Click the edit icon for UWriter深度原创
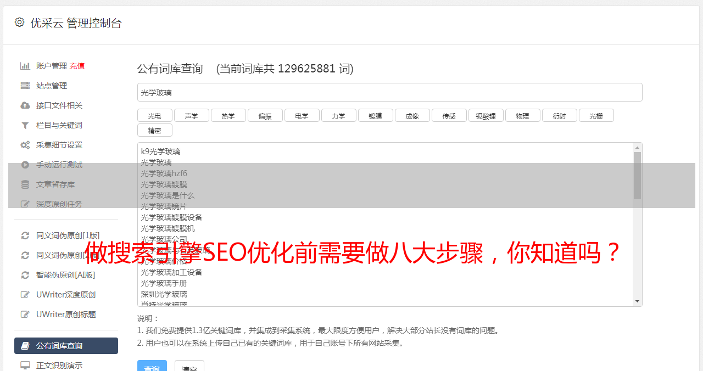Image resolution: width=703 pixels, height=371 pixels. pos(25,295)
